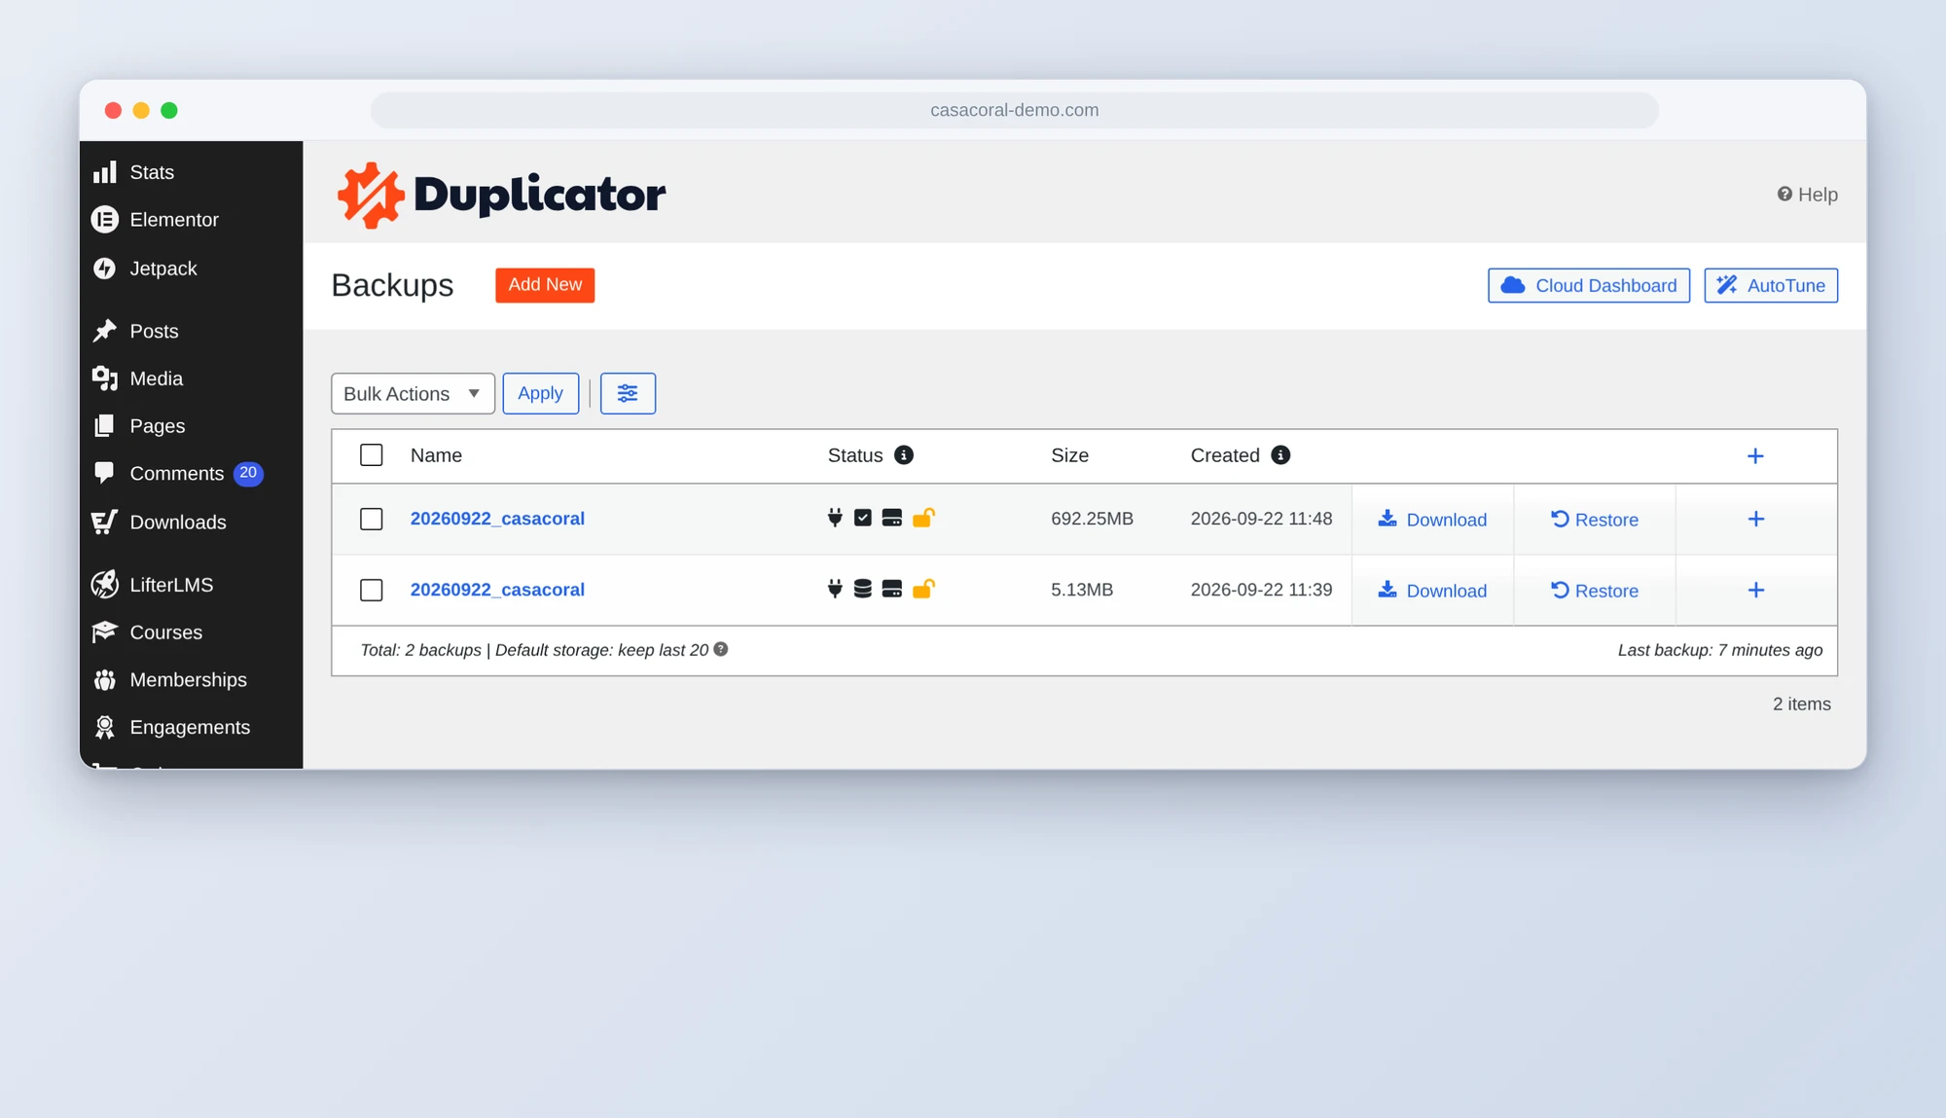Click the Courses graduation cap icon
This screenshot has height=1118, width=1946.
coord(105,632)
